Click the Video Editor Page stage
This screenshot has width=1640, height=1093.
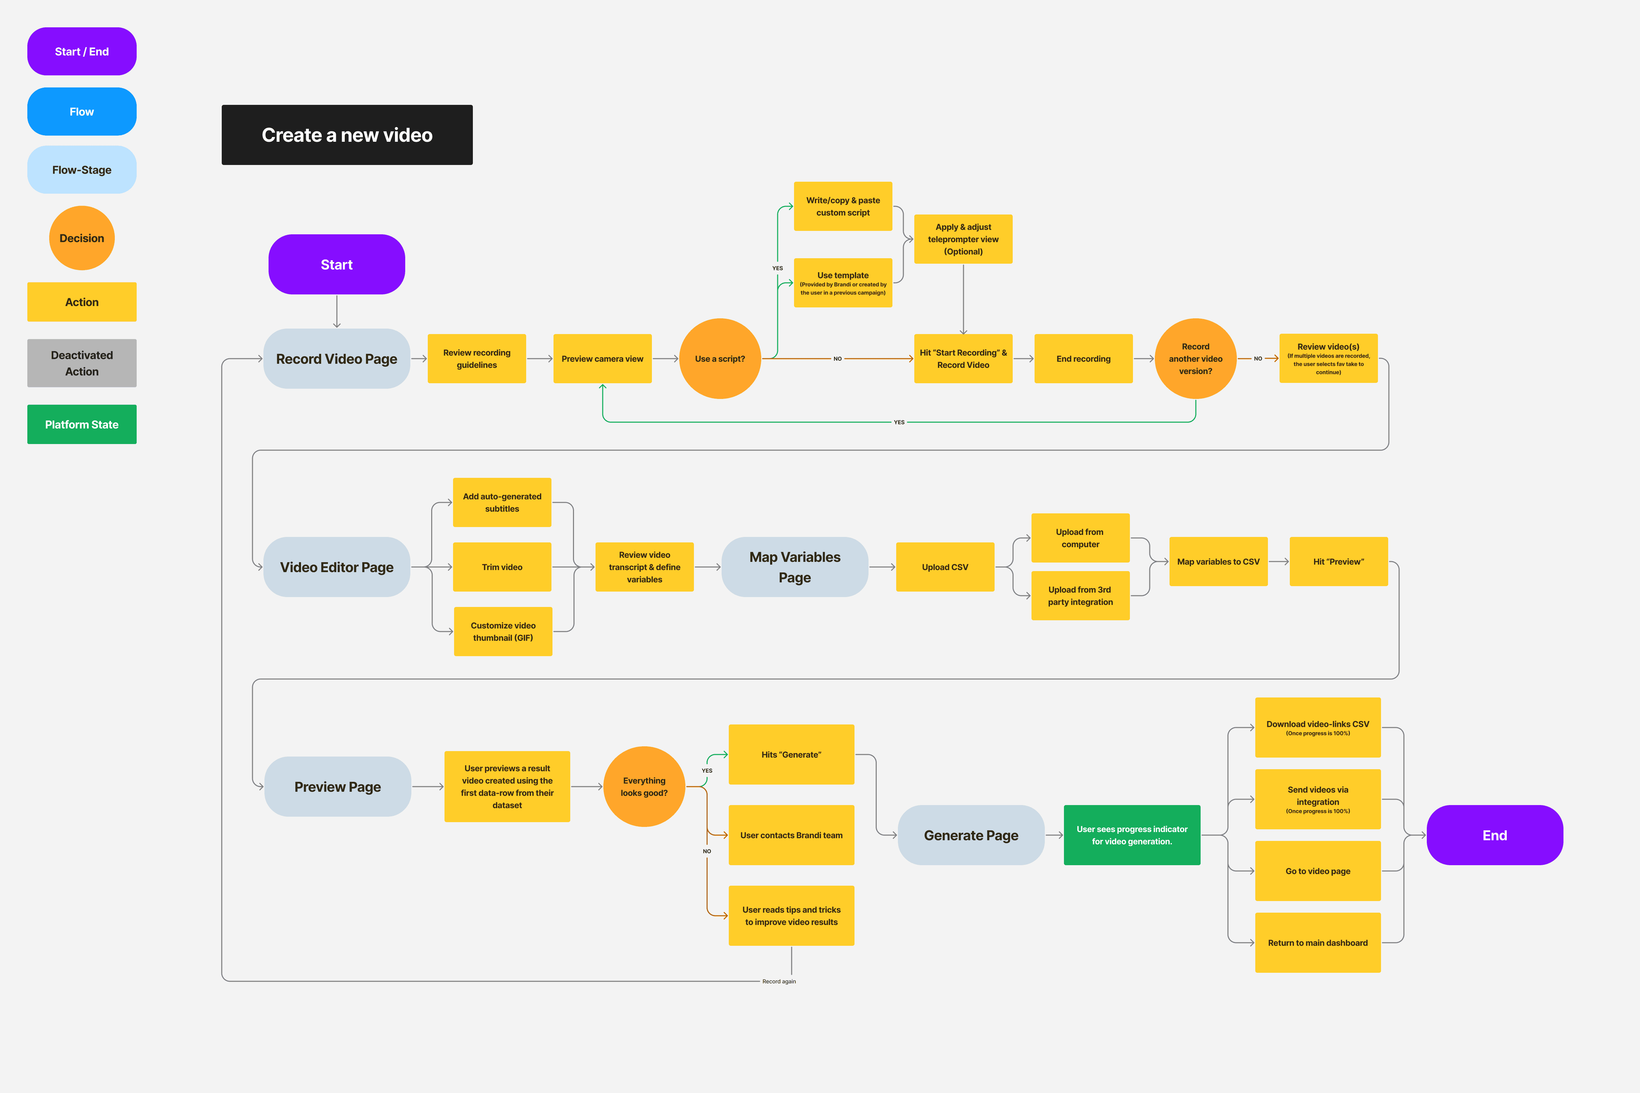(x=337, y=567)
